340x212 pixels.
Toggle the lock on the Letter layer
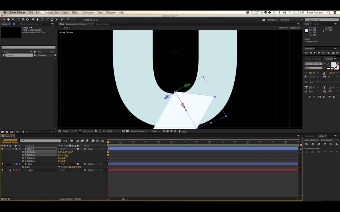10,170
